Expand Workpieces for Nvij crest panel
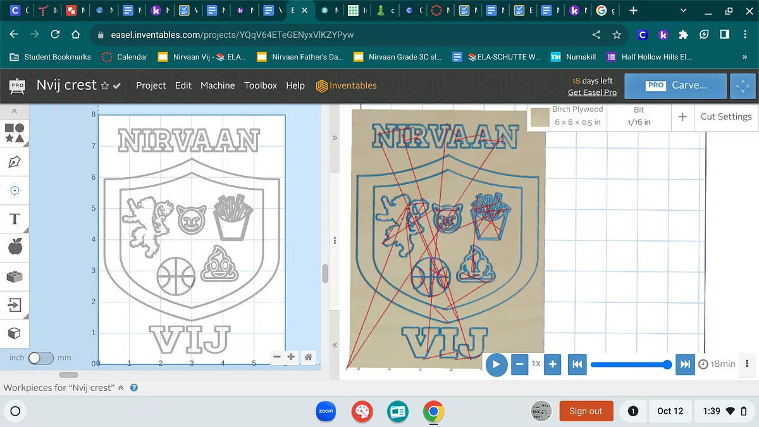The width and height of the screenshot is (759, 427). point(120,388)
